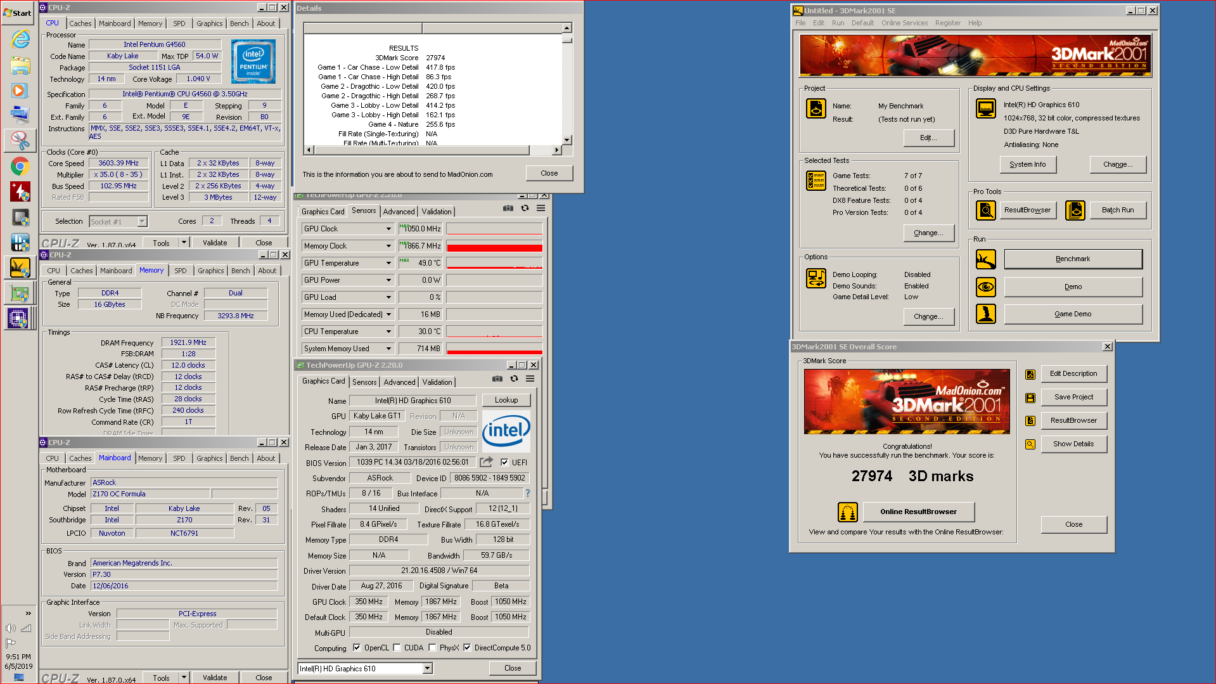Click the Memory Clock red sensor graph
This screenshot has width=1216, height=684.
click(x=494, y=246)
